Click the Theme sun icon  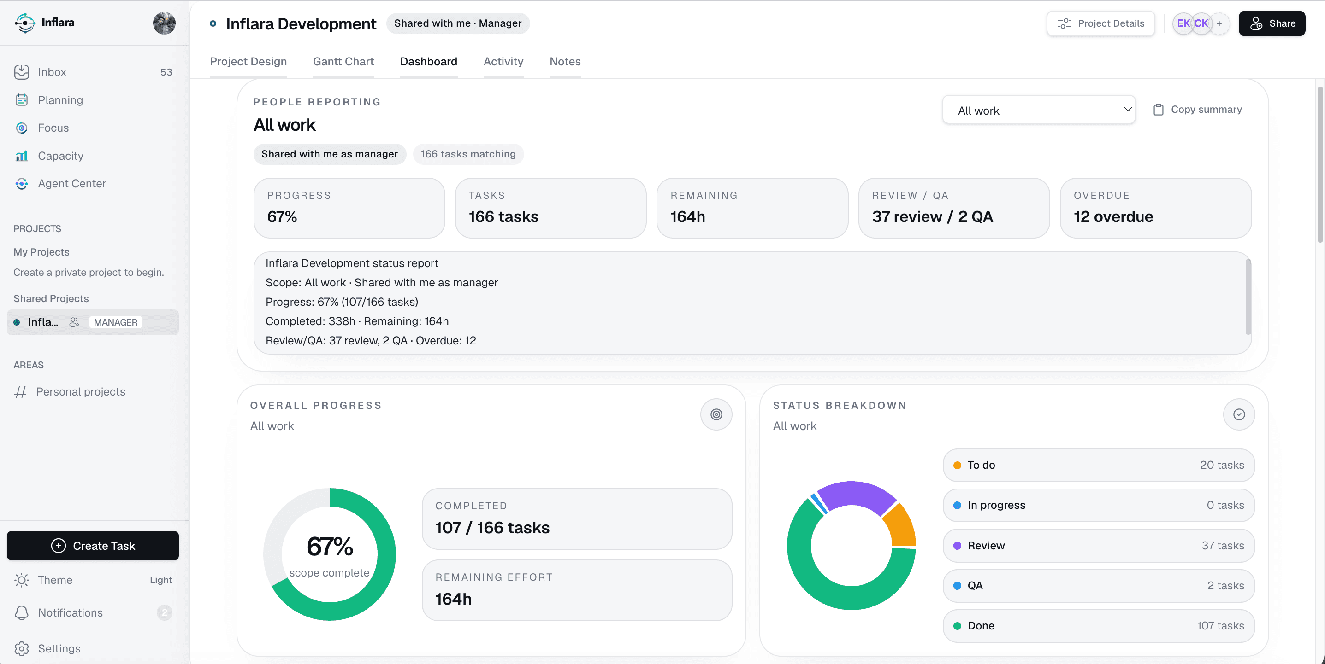[x=22, y=580]
